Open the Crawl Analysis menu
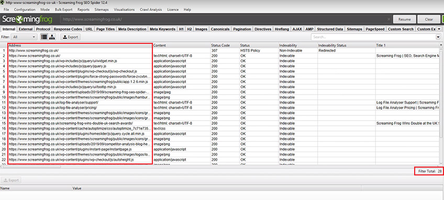Screen dimensions: 444x200 [x=151, y=9]
